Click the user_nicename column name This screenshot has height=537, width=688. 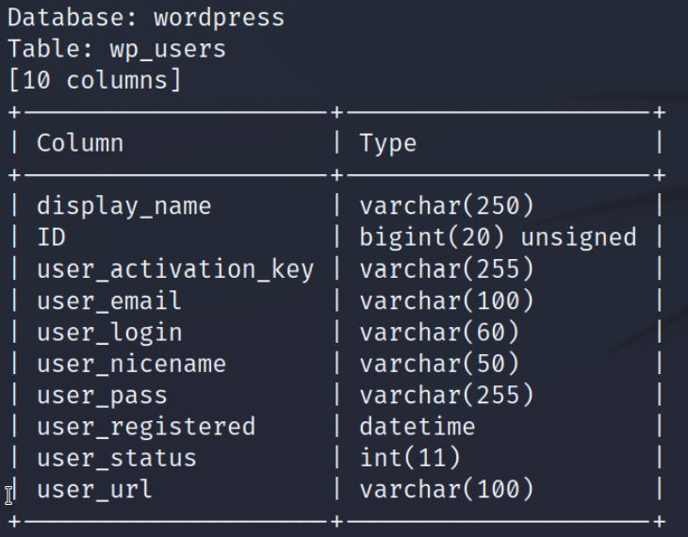pyautogui.click(x=131, y=365)
